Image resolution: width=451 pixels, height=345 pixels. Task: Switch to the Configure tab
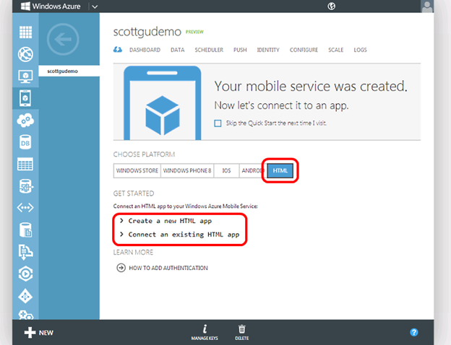[x=304, y=50]
